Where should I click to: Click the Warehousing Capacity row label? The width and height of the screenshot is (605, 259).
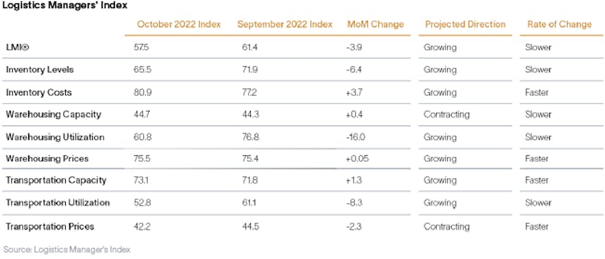pos(54,115)
